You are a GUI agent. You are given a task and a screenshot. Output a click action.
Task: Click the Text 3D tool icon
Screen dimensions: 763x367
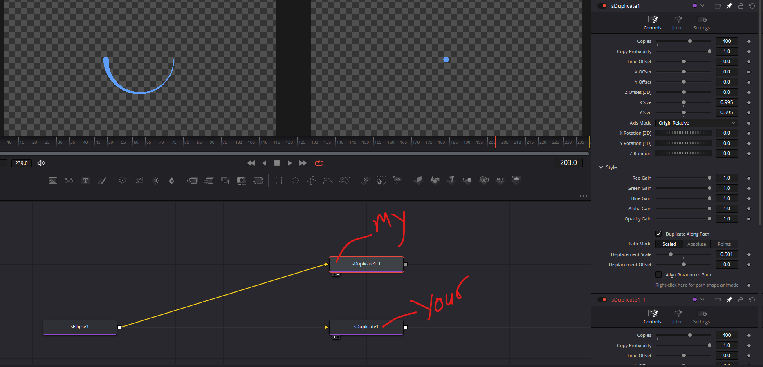tap(451, 180)
